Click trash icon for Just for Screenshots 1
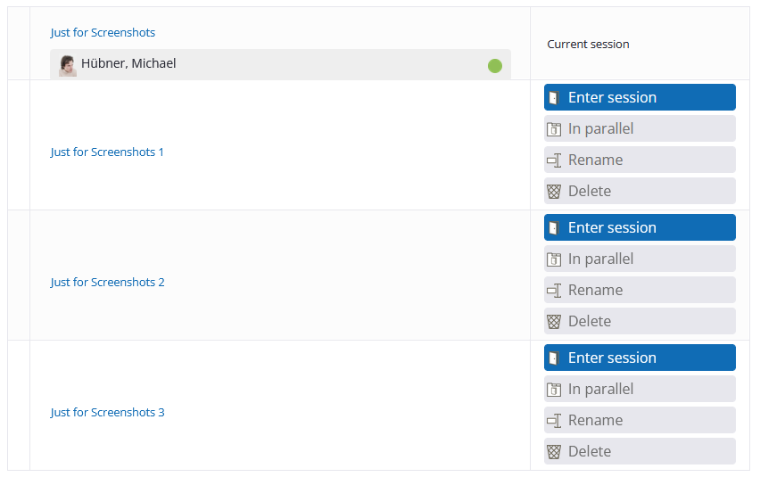This screenshot has height=477, width=760. (x=554, y=192)
